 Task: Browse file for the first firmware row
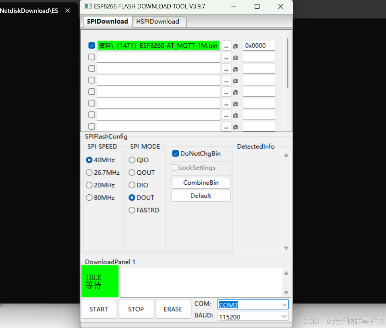pos(226,46)
